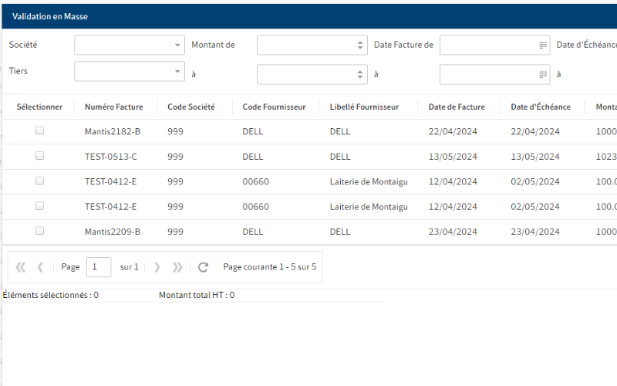Sort by Numéro Facture column header

click(113, 107)
